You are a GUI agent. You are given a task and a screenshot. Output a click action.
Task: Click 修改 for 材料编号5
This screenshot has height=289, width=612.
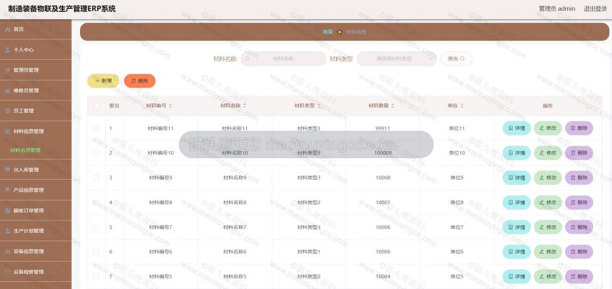pos(548,276)
